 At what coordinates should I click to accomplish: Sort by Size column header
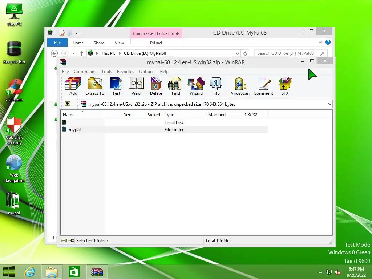(x=119, y=114)
